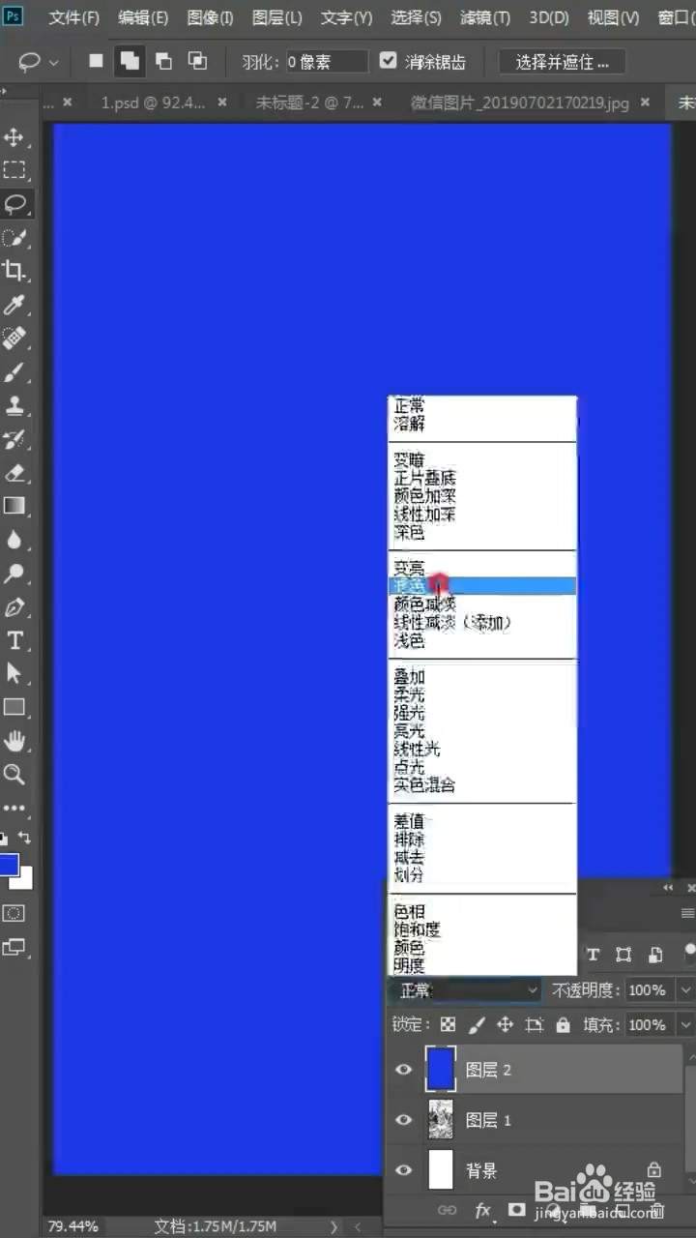
Task: Select the Gradient tool
Action: [14, 506]
